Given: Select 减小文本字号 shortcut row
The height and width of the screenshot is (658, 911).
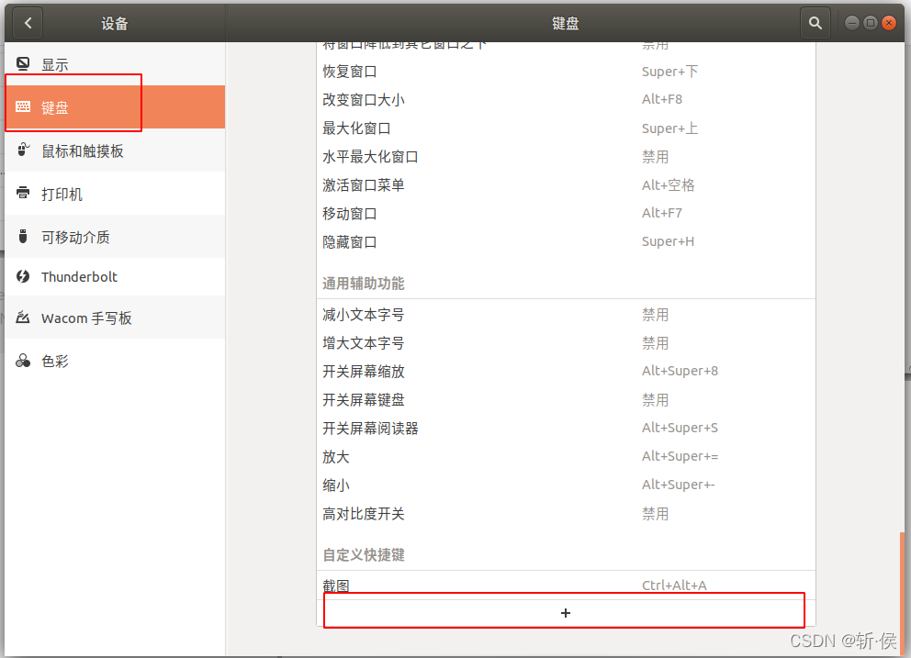Looking at the screenshot, I should 566,315.
